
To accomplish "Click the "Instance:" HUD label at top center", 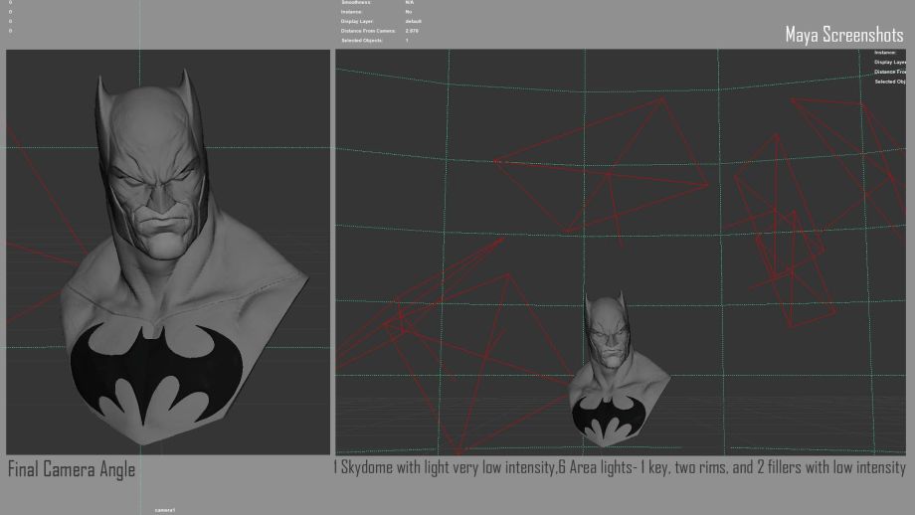I will click(351, 12).
